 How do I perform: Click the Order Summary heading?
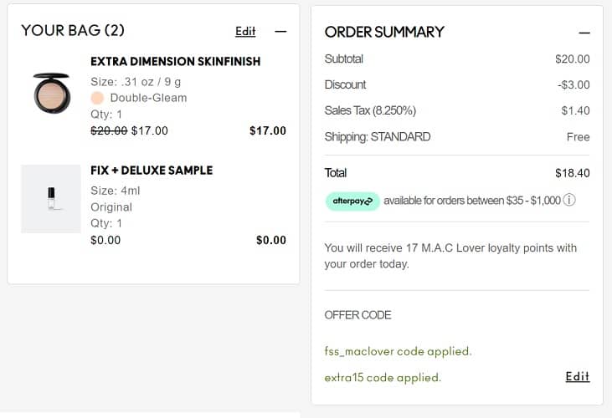coord(384,32)
